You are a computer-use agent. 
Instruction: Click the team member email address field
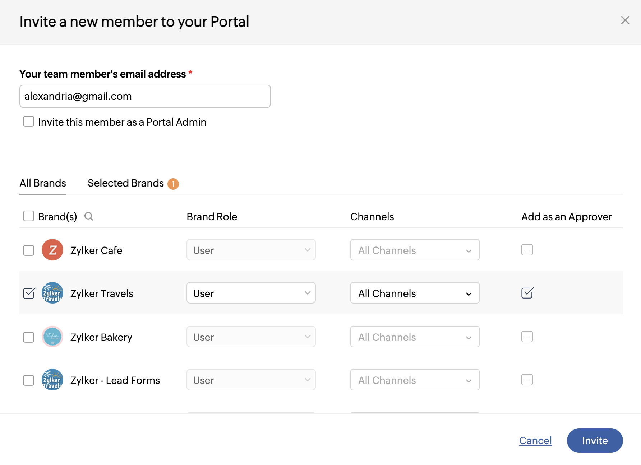click(x=145, y=96)
